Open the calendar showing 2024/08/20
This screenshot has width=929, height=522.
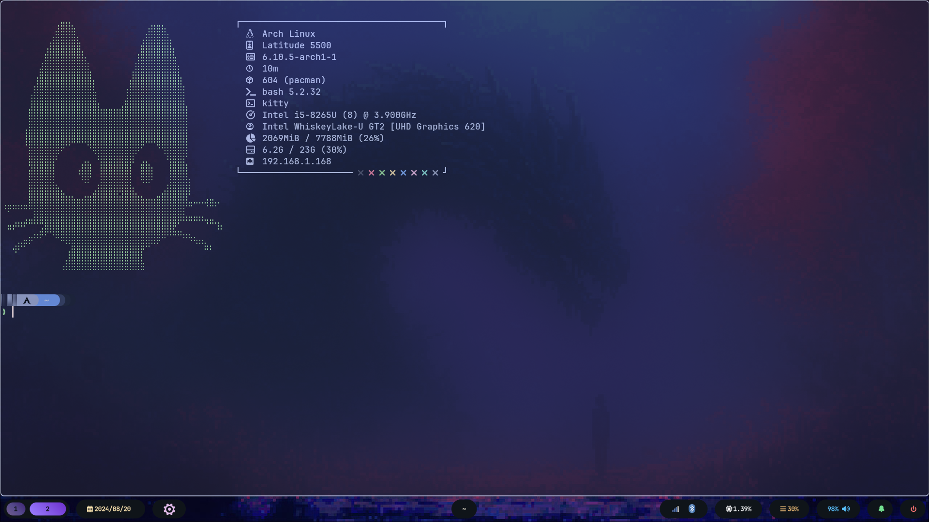pos(109,509)
